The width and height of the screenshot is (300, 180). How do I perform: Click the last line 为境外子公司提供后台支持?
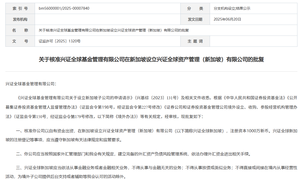(72, 176)
